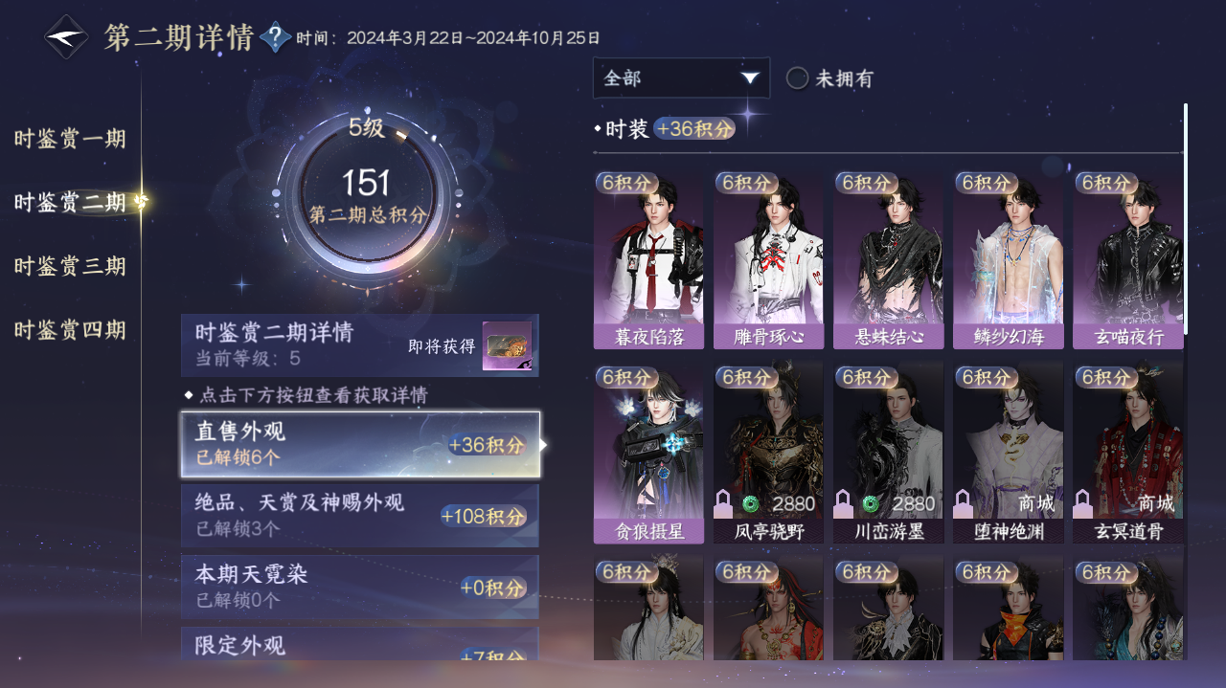Select the 贪狼摄星 outfit thumbnail
This screenshot has width=1226, height=688.
click(x=648, y=454)
